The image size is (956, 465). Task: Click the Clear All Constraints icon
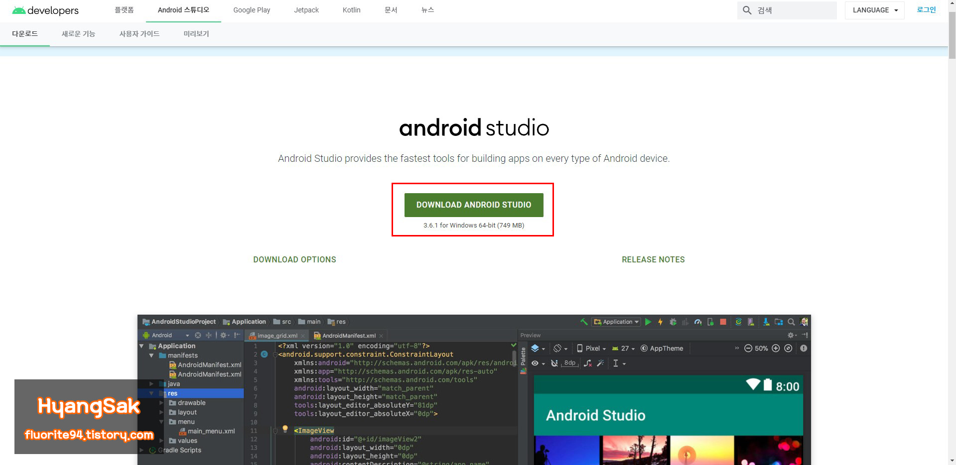coord(588,363)
